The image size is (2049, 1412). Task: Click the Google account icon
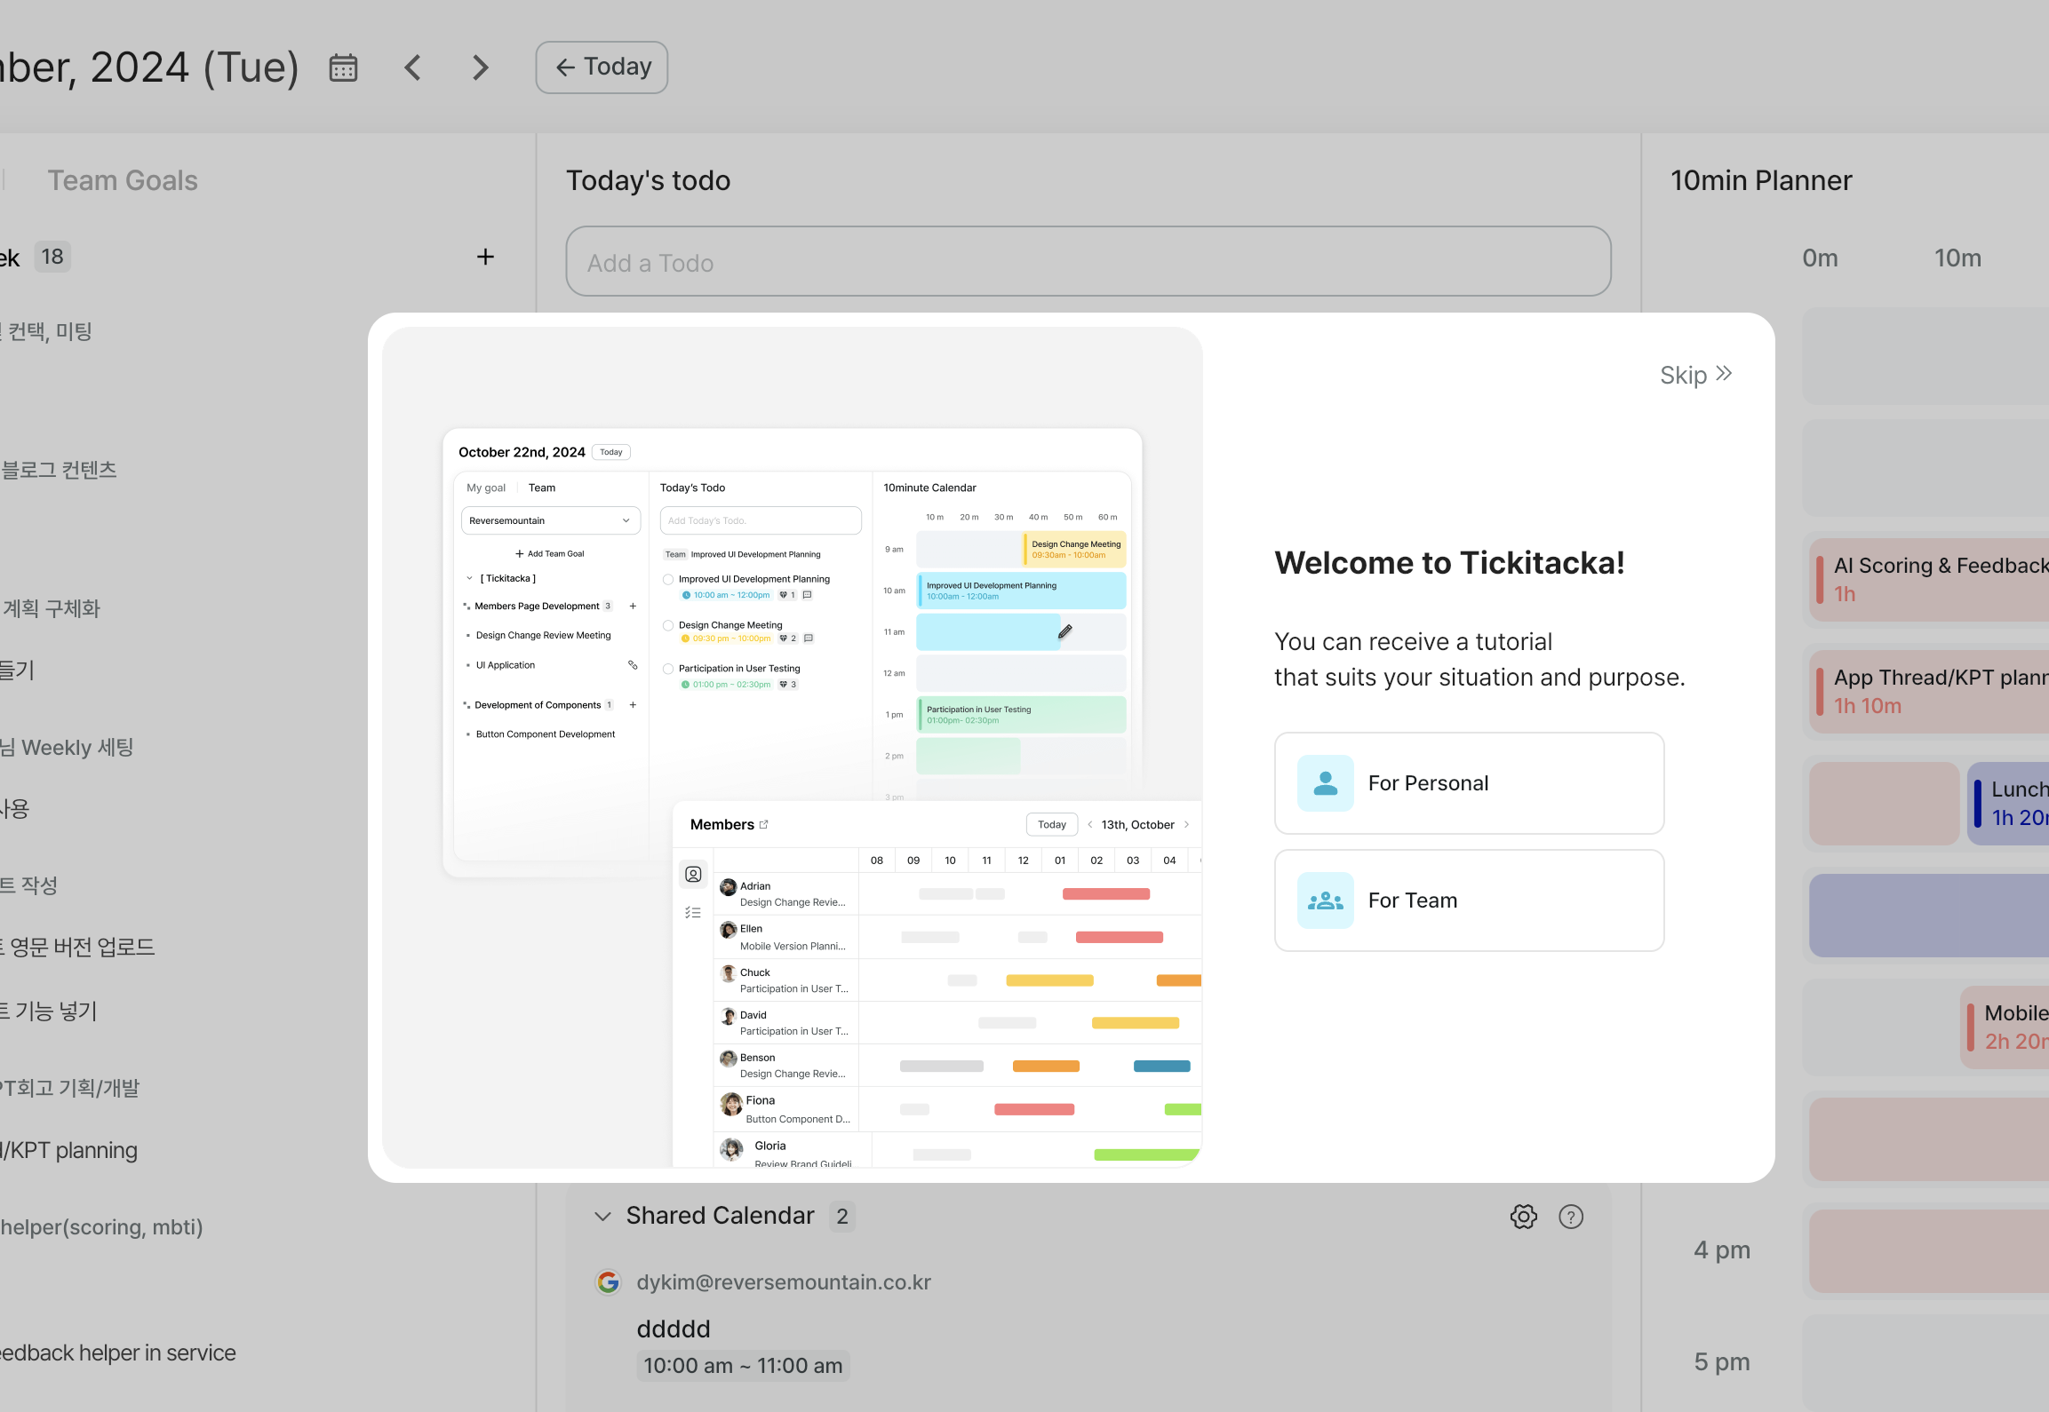[x=608, y=1282]
